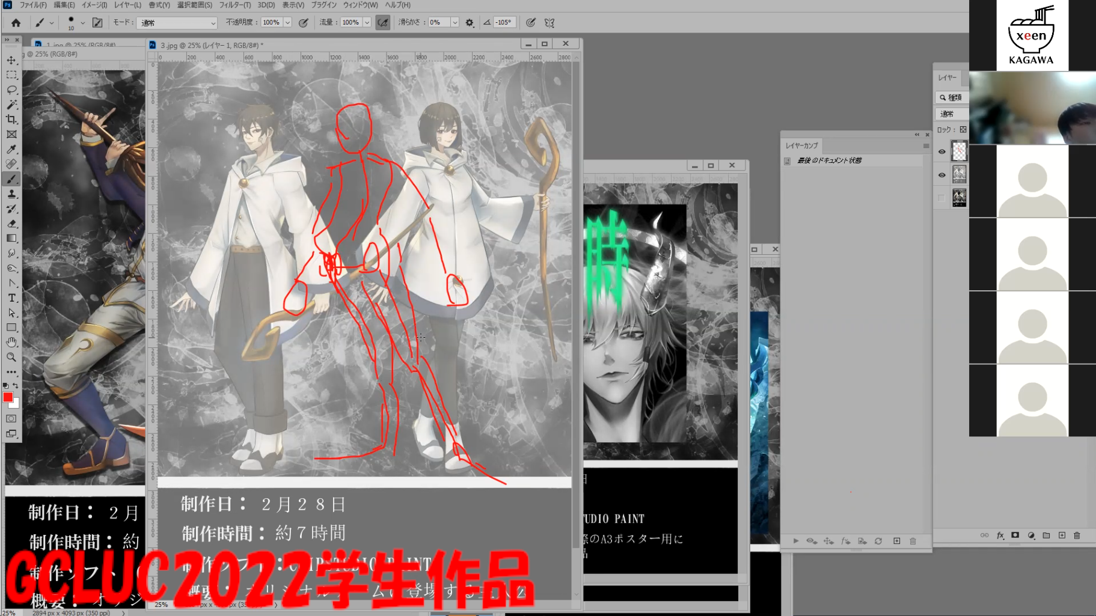Open the Image menu
The width and height of the screenshot is (1096, 616).
pos(94,5)
